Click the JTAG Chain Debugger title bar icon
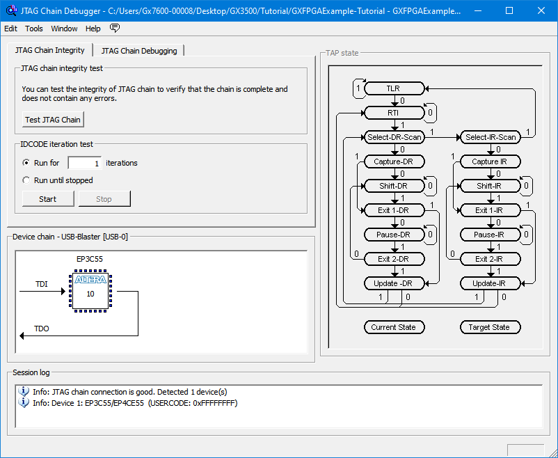Image resolution: width=558 pixels, height=458 pixels. click(10, 10)
